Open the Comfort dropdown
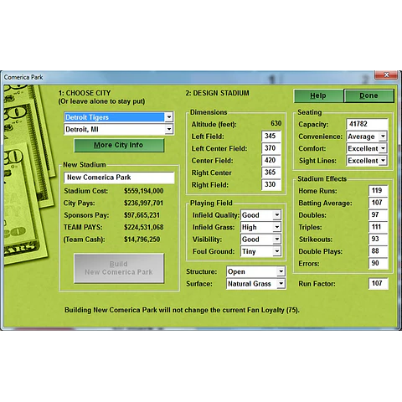Viewport: 402px width, 402px height. 367,148
